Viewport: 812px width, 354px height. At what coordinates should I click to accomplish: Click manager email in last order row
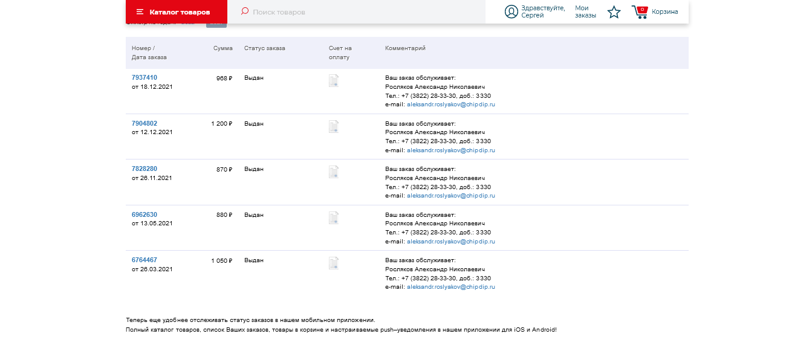point(451,287)
